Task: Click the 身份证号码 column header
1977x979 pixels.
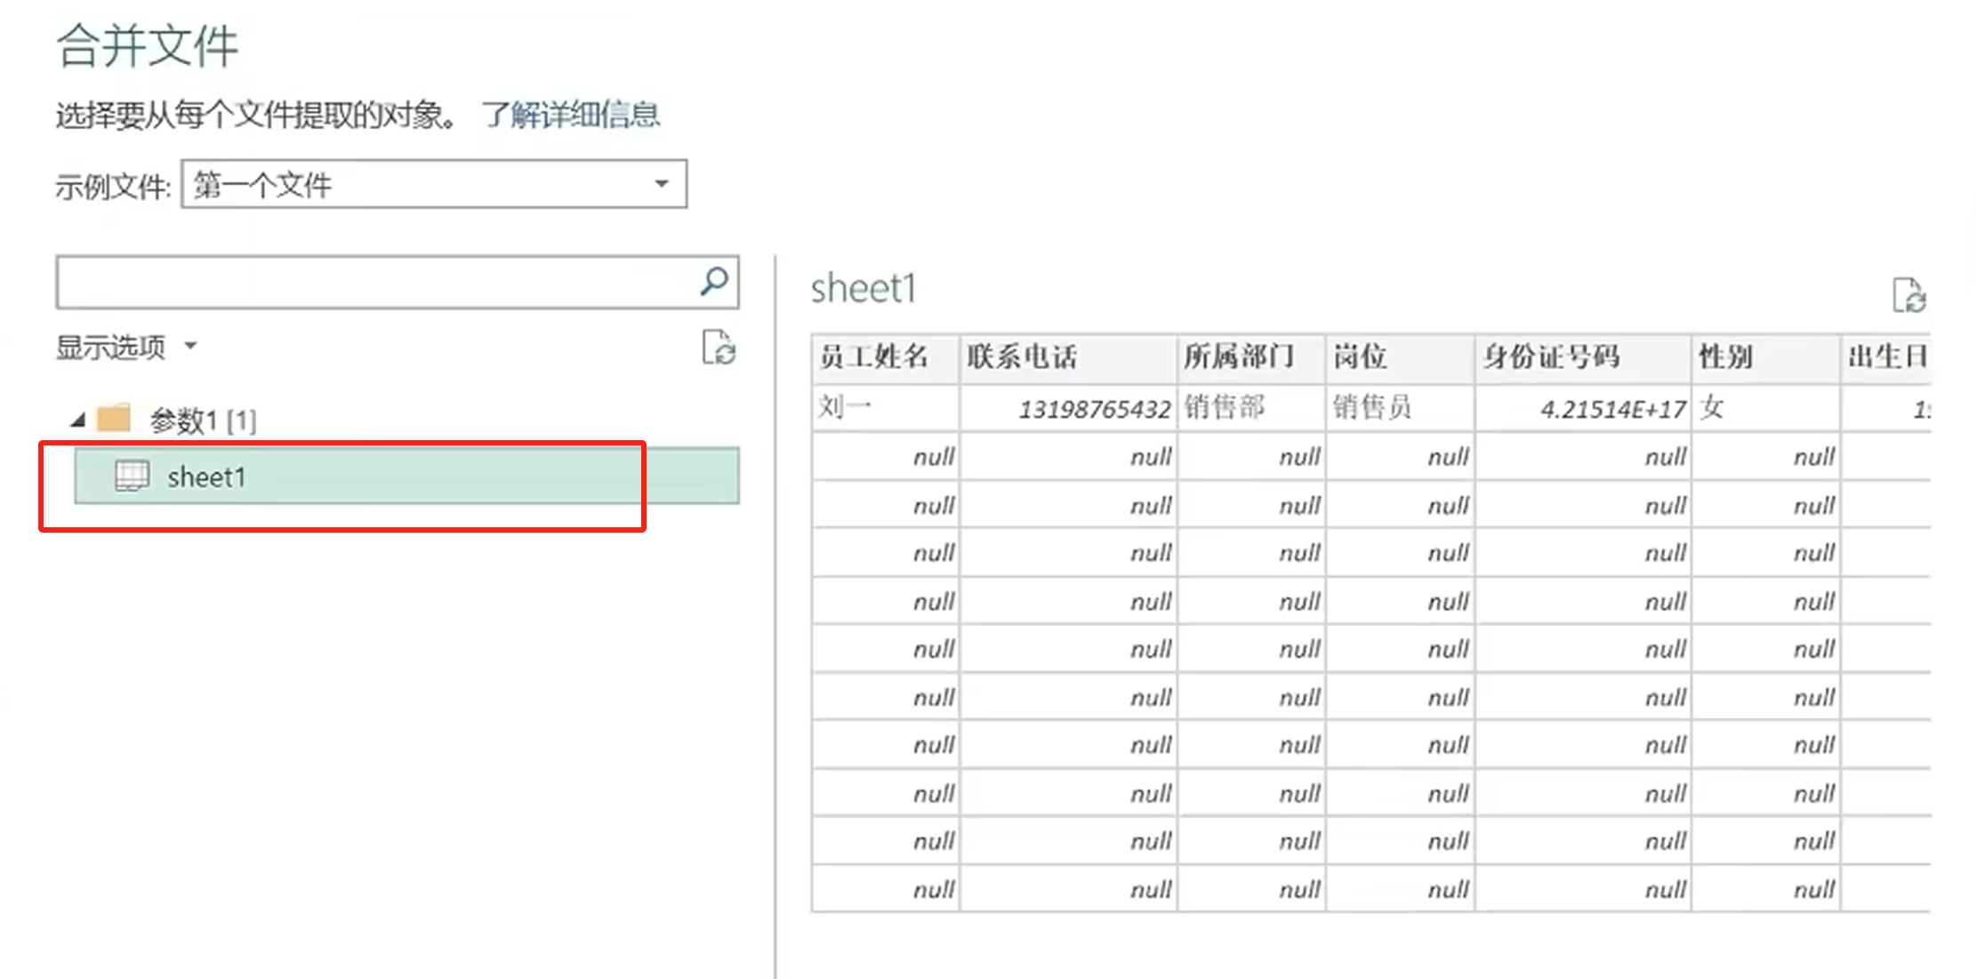Action: [1551, 357]
